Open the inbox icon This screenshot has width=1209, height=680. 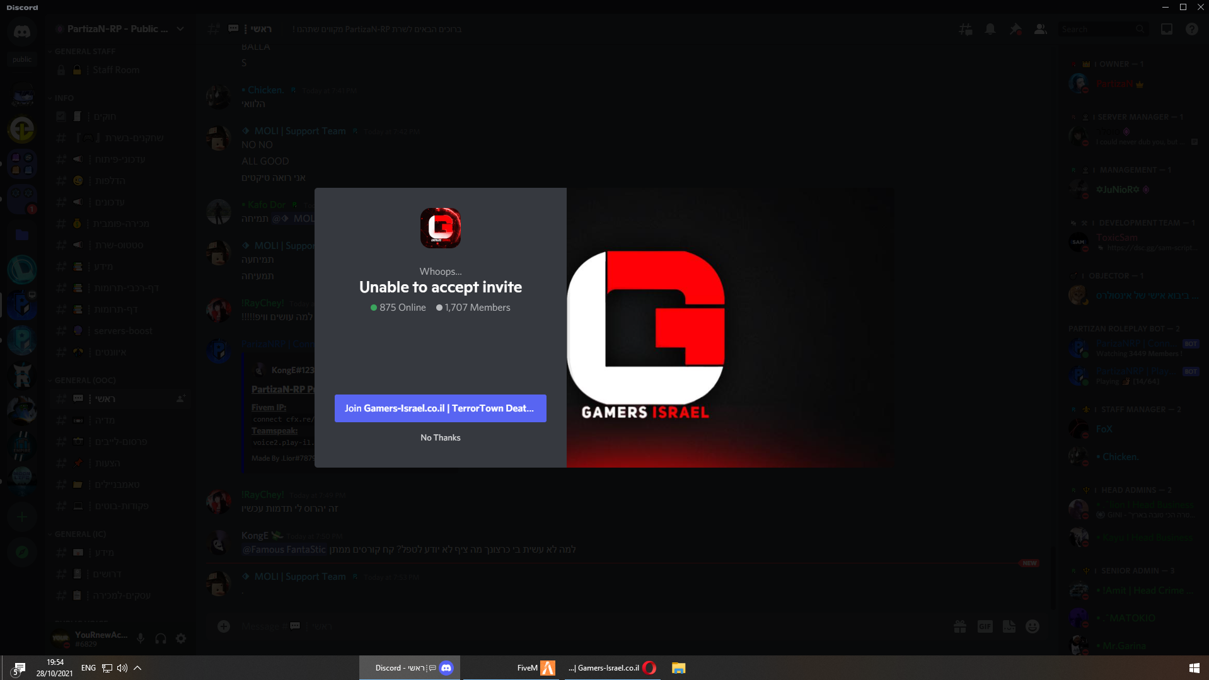[x=1167, y=29]
